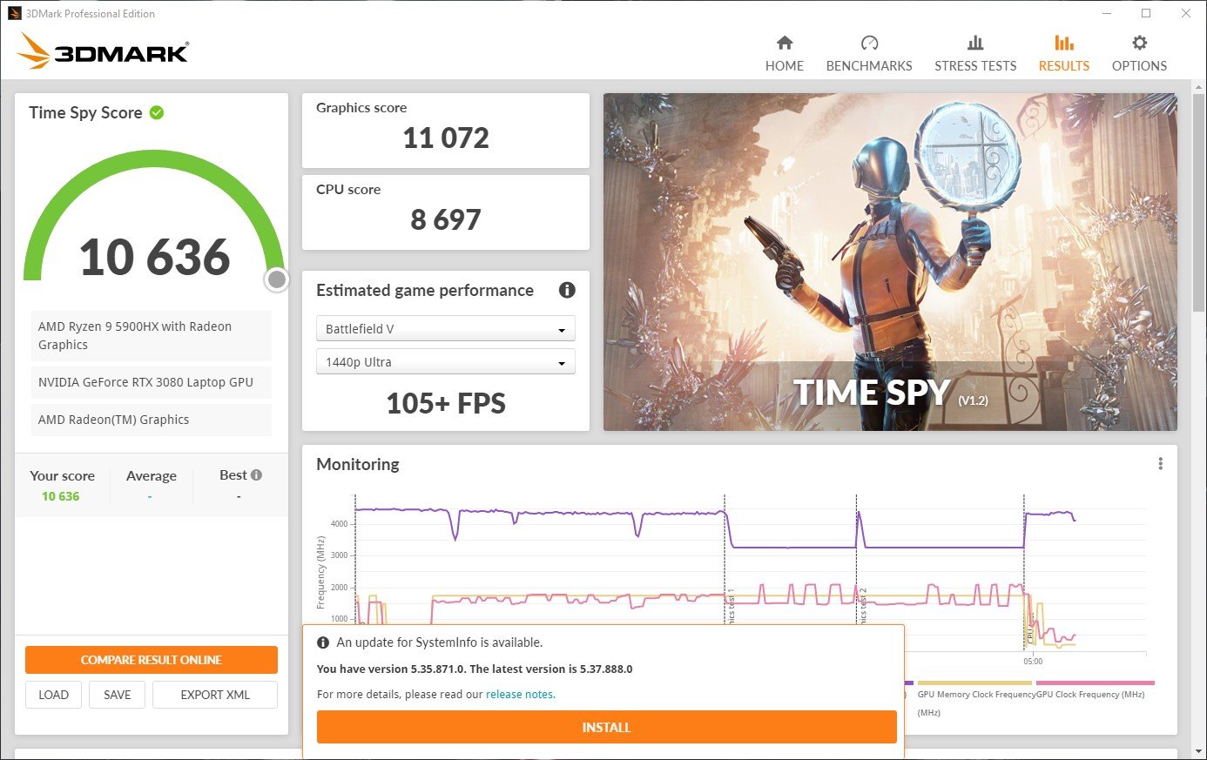The height and width of the screenshot is (760, 1207).
Task: Open the HOME tab
Action: pos(784,54)
